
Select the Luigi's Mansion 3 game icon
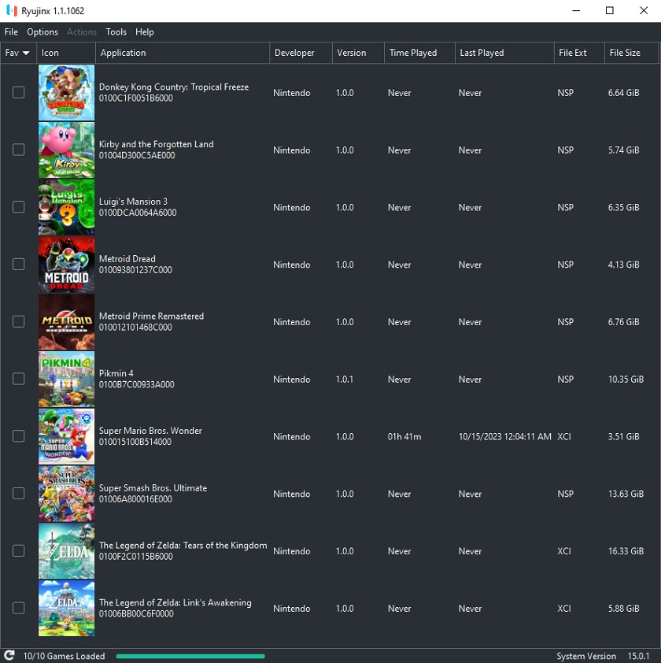click(66, 207)
